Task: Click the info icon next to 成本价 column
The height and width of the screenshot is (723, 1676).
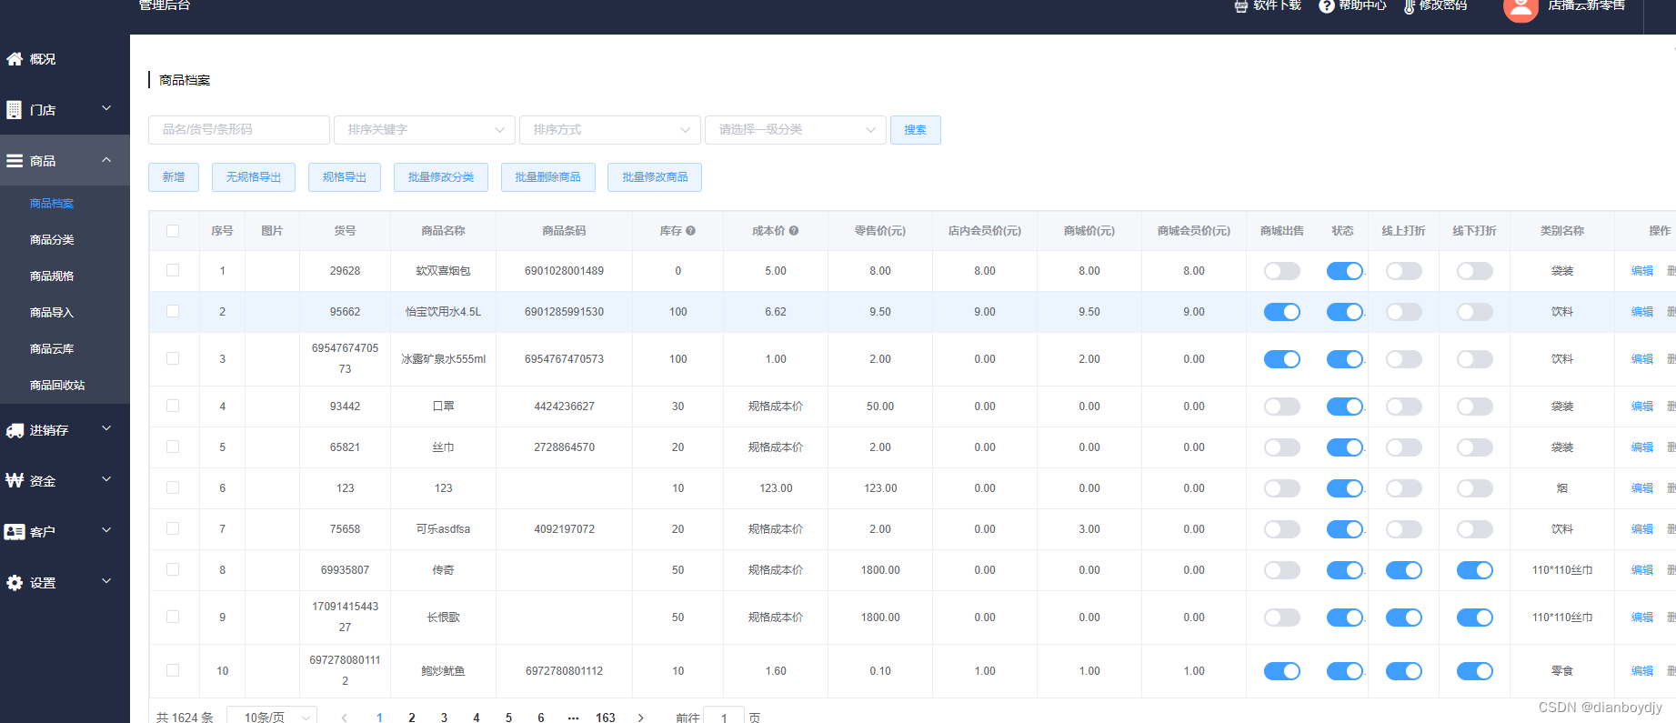Action: pos(794,231)
